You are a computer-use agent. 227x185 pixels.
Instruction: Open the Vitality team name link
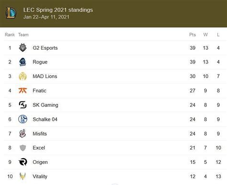(40, 176)
